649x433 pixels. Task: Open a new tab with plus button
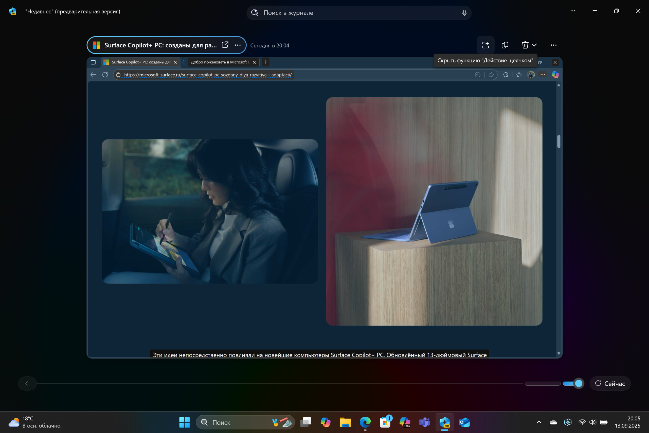pos(265,62)
